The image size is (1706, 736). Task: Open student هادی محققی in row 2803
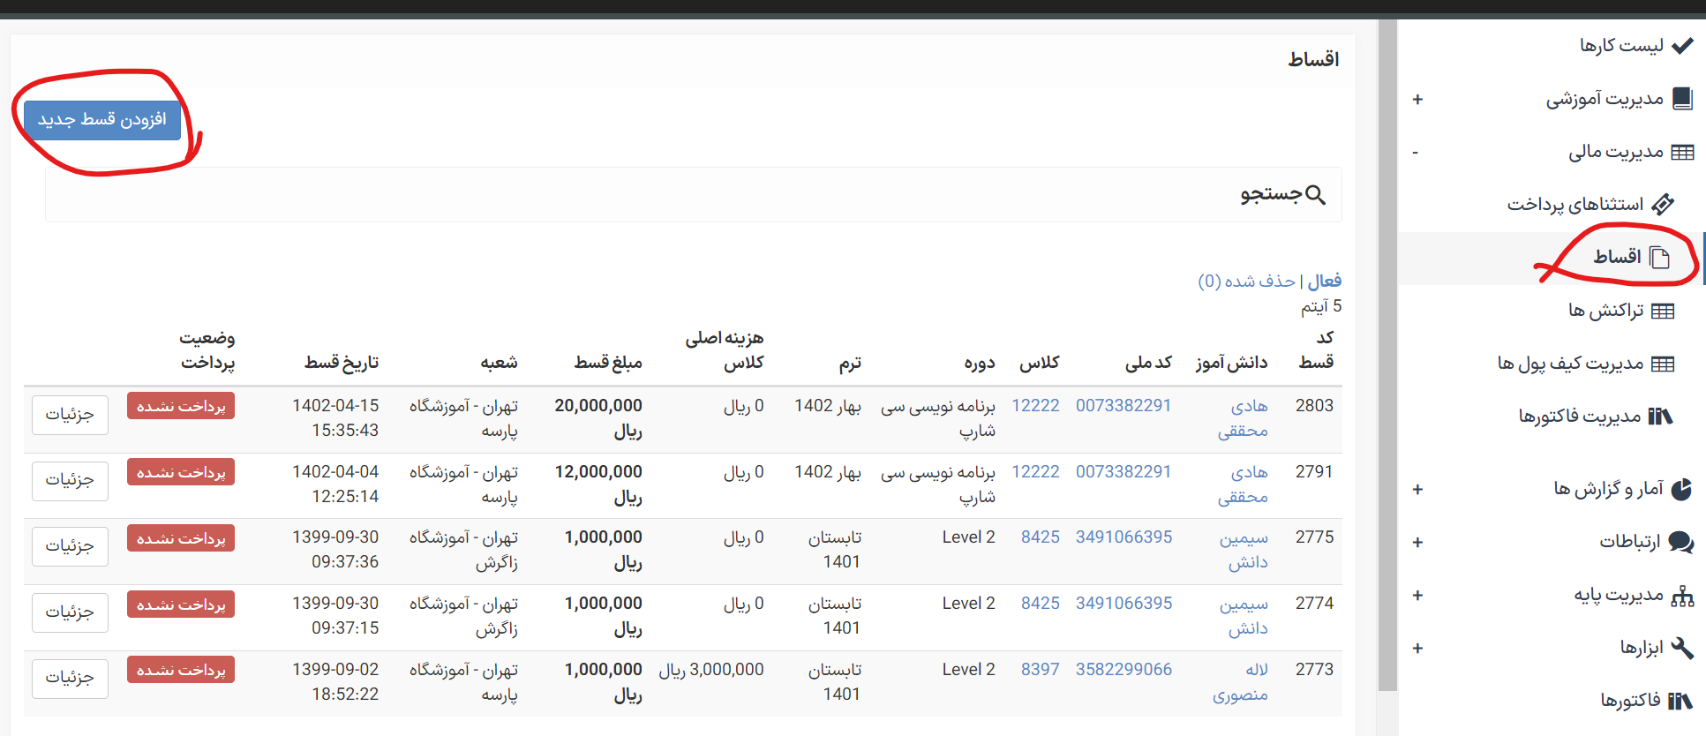[x=1243, y=418]
